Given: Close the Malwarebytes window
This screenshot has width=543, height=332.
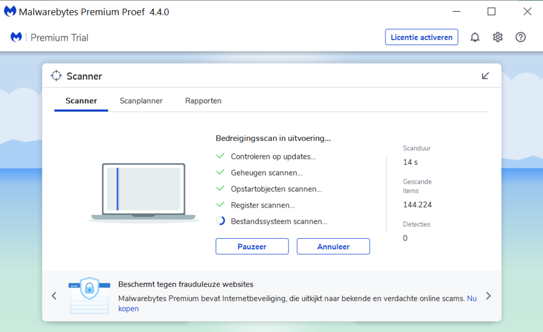Looking at the screenshot, I should [x=528, y=12].
